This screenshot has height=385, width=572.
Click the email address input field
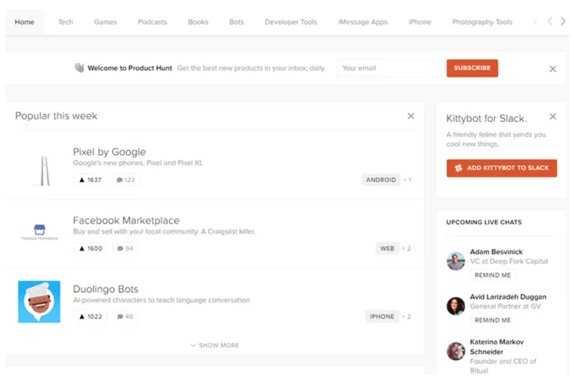point(388,68)
